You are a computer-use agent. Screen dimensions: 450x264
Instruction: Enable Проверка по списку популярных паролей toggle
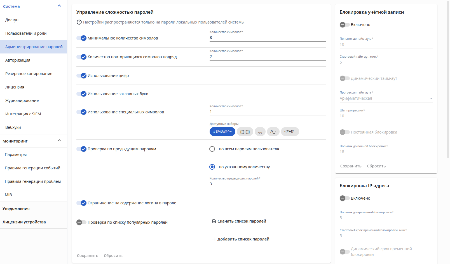tap(81, 222)
